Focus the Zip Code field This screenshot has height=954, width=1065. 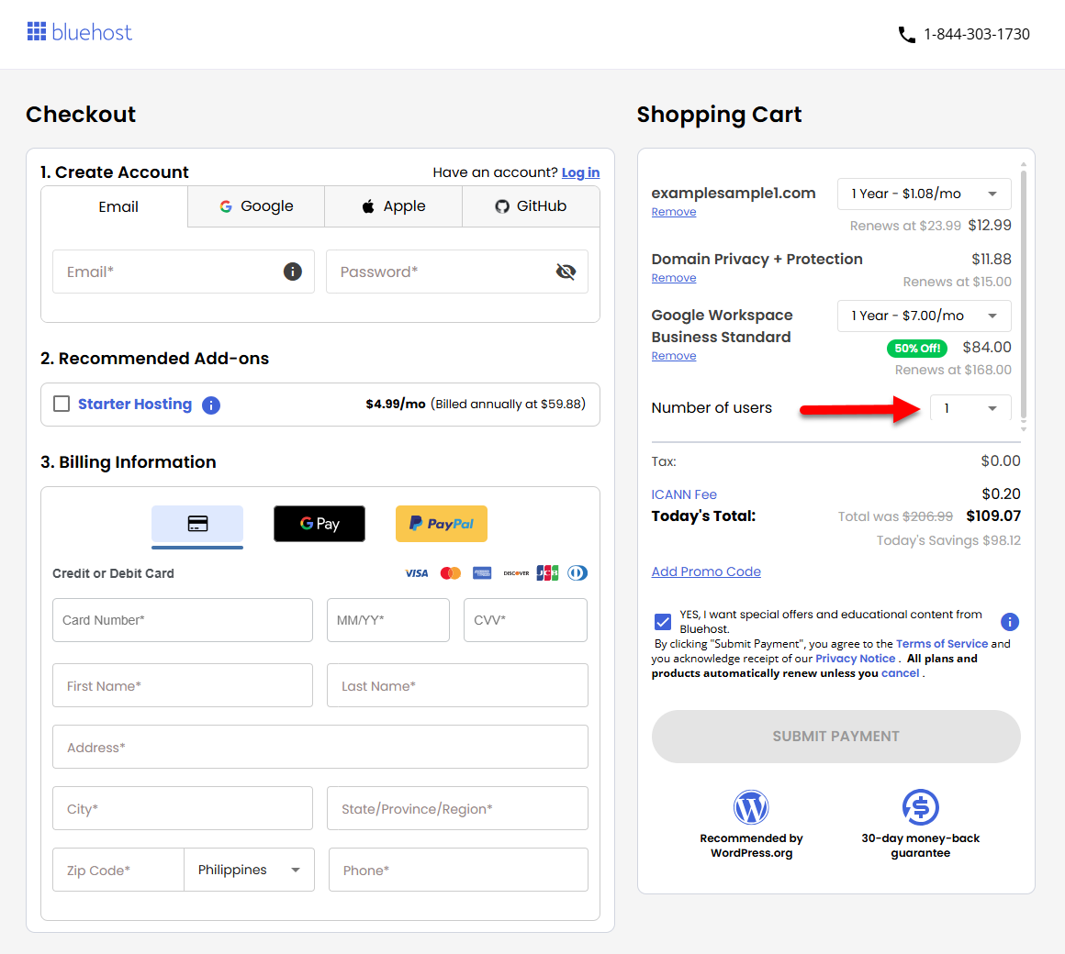click(118, 870)
